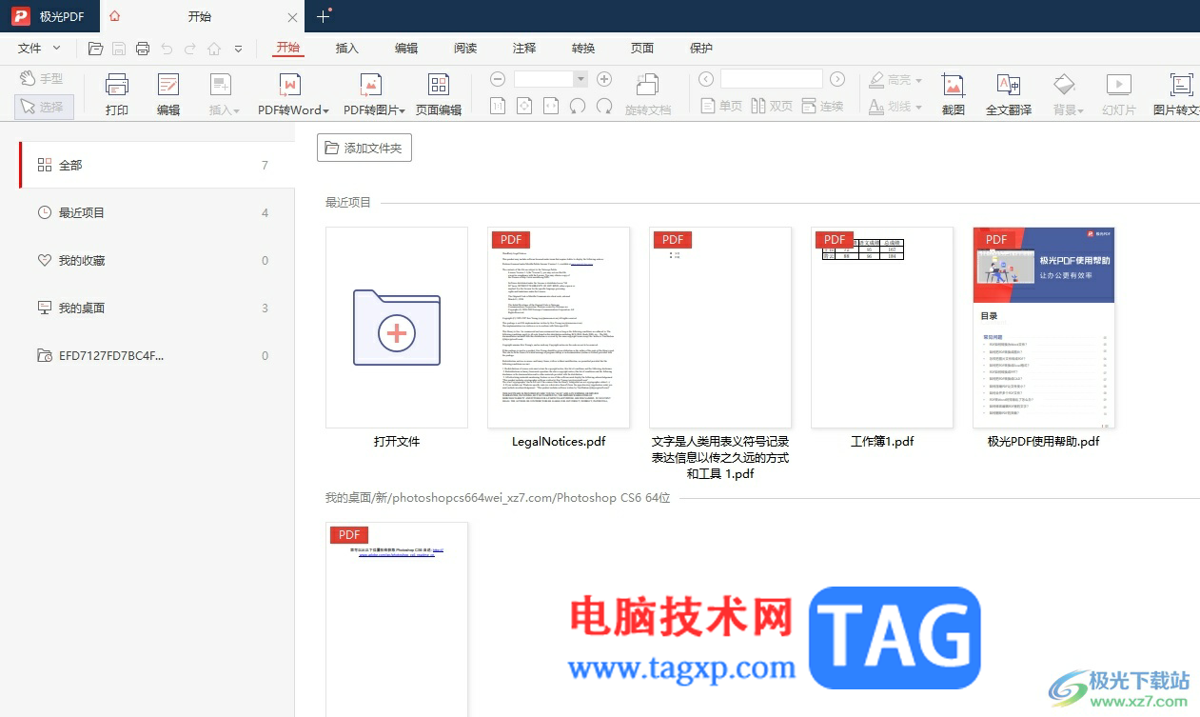Switch to the 转换 ribbon tab
Viewport: 1200px width, 717px height.
click(583, 49)
